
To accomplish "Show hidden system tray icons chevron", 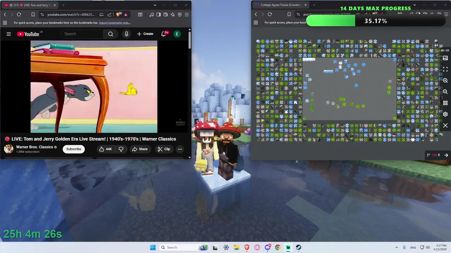I will point(396,247).
